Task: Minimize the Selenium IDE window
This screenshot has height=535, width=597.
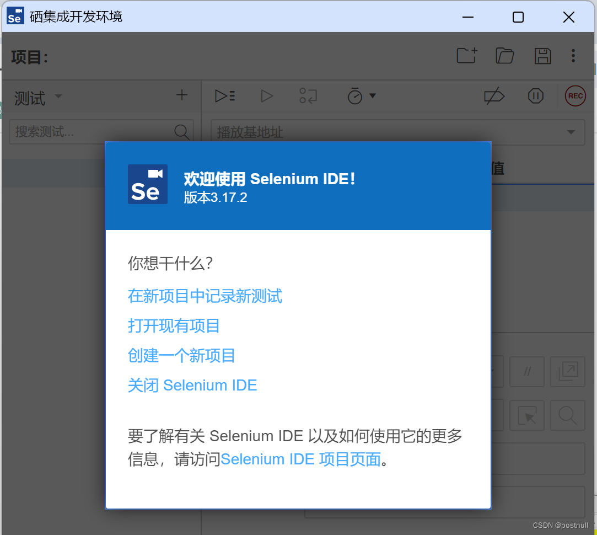Action: 468,17
